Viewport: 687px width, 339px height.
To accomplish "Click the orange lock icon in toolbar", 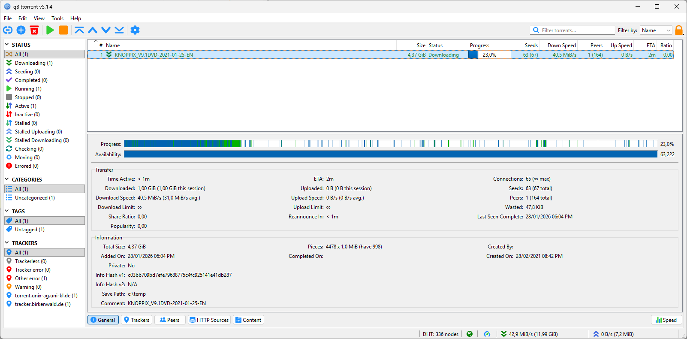I will [679, 30].
